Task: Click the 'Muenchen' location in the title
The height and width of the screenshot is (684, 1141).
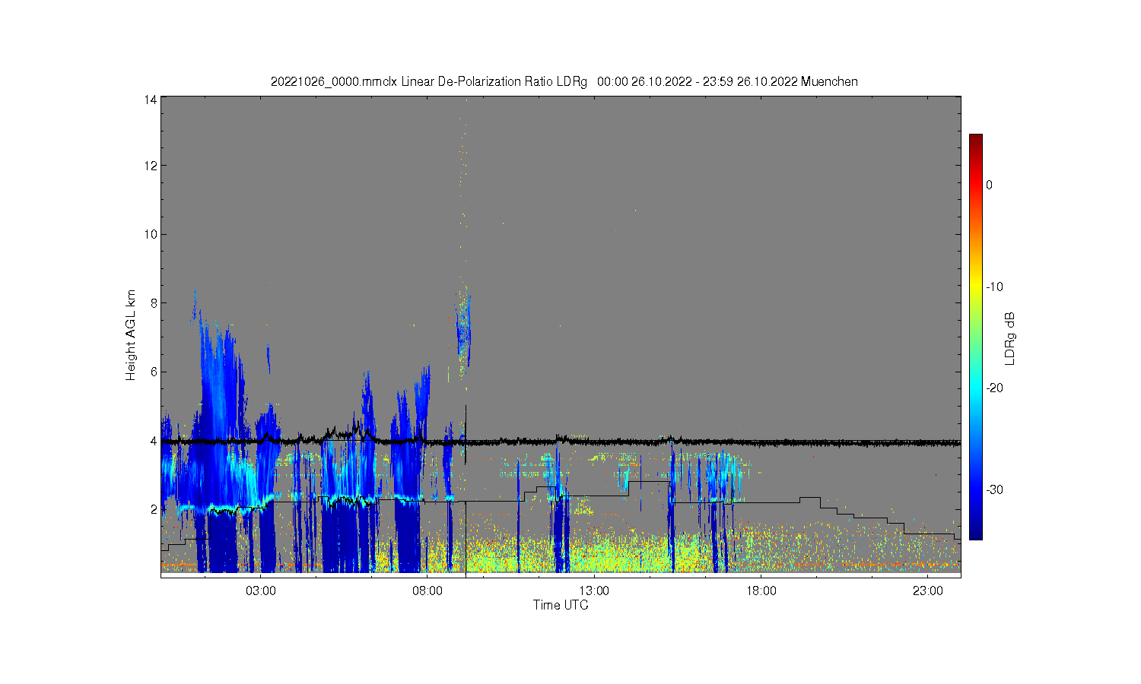Action: (x=829, y=81)
